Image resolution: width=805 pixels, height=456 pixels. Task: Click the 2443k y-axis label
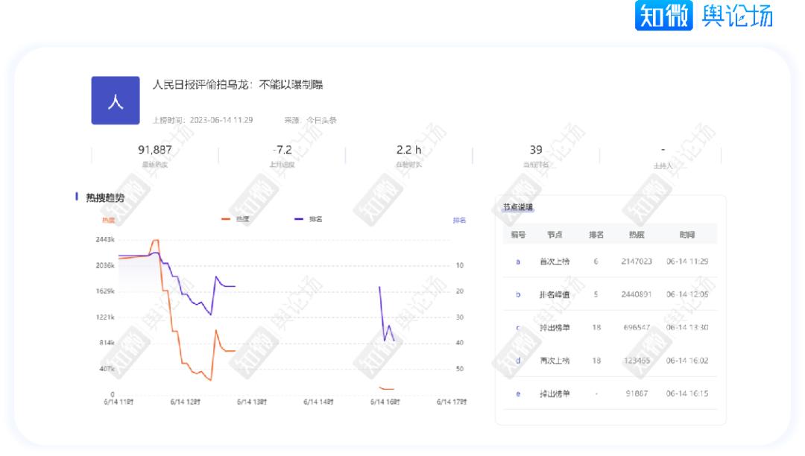(x=105, y=239)
